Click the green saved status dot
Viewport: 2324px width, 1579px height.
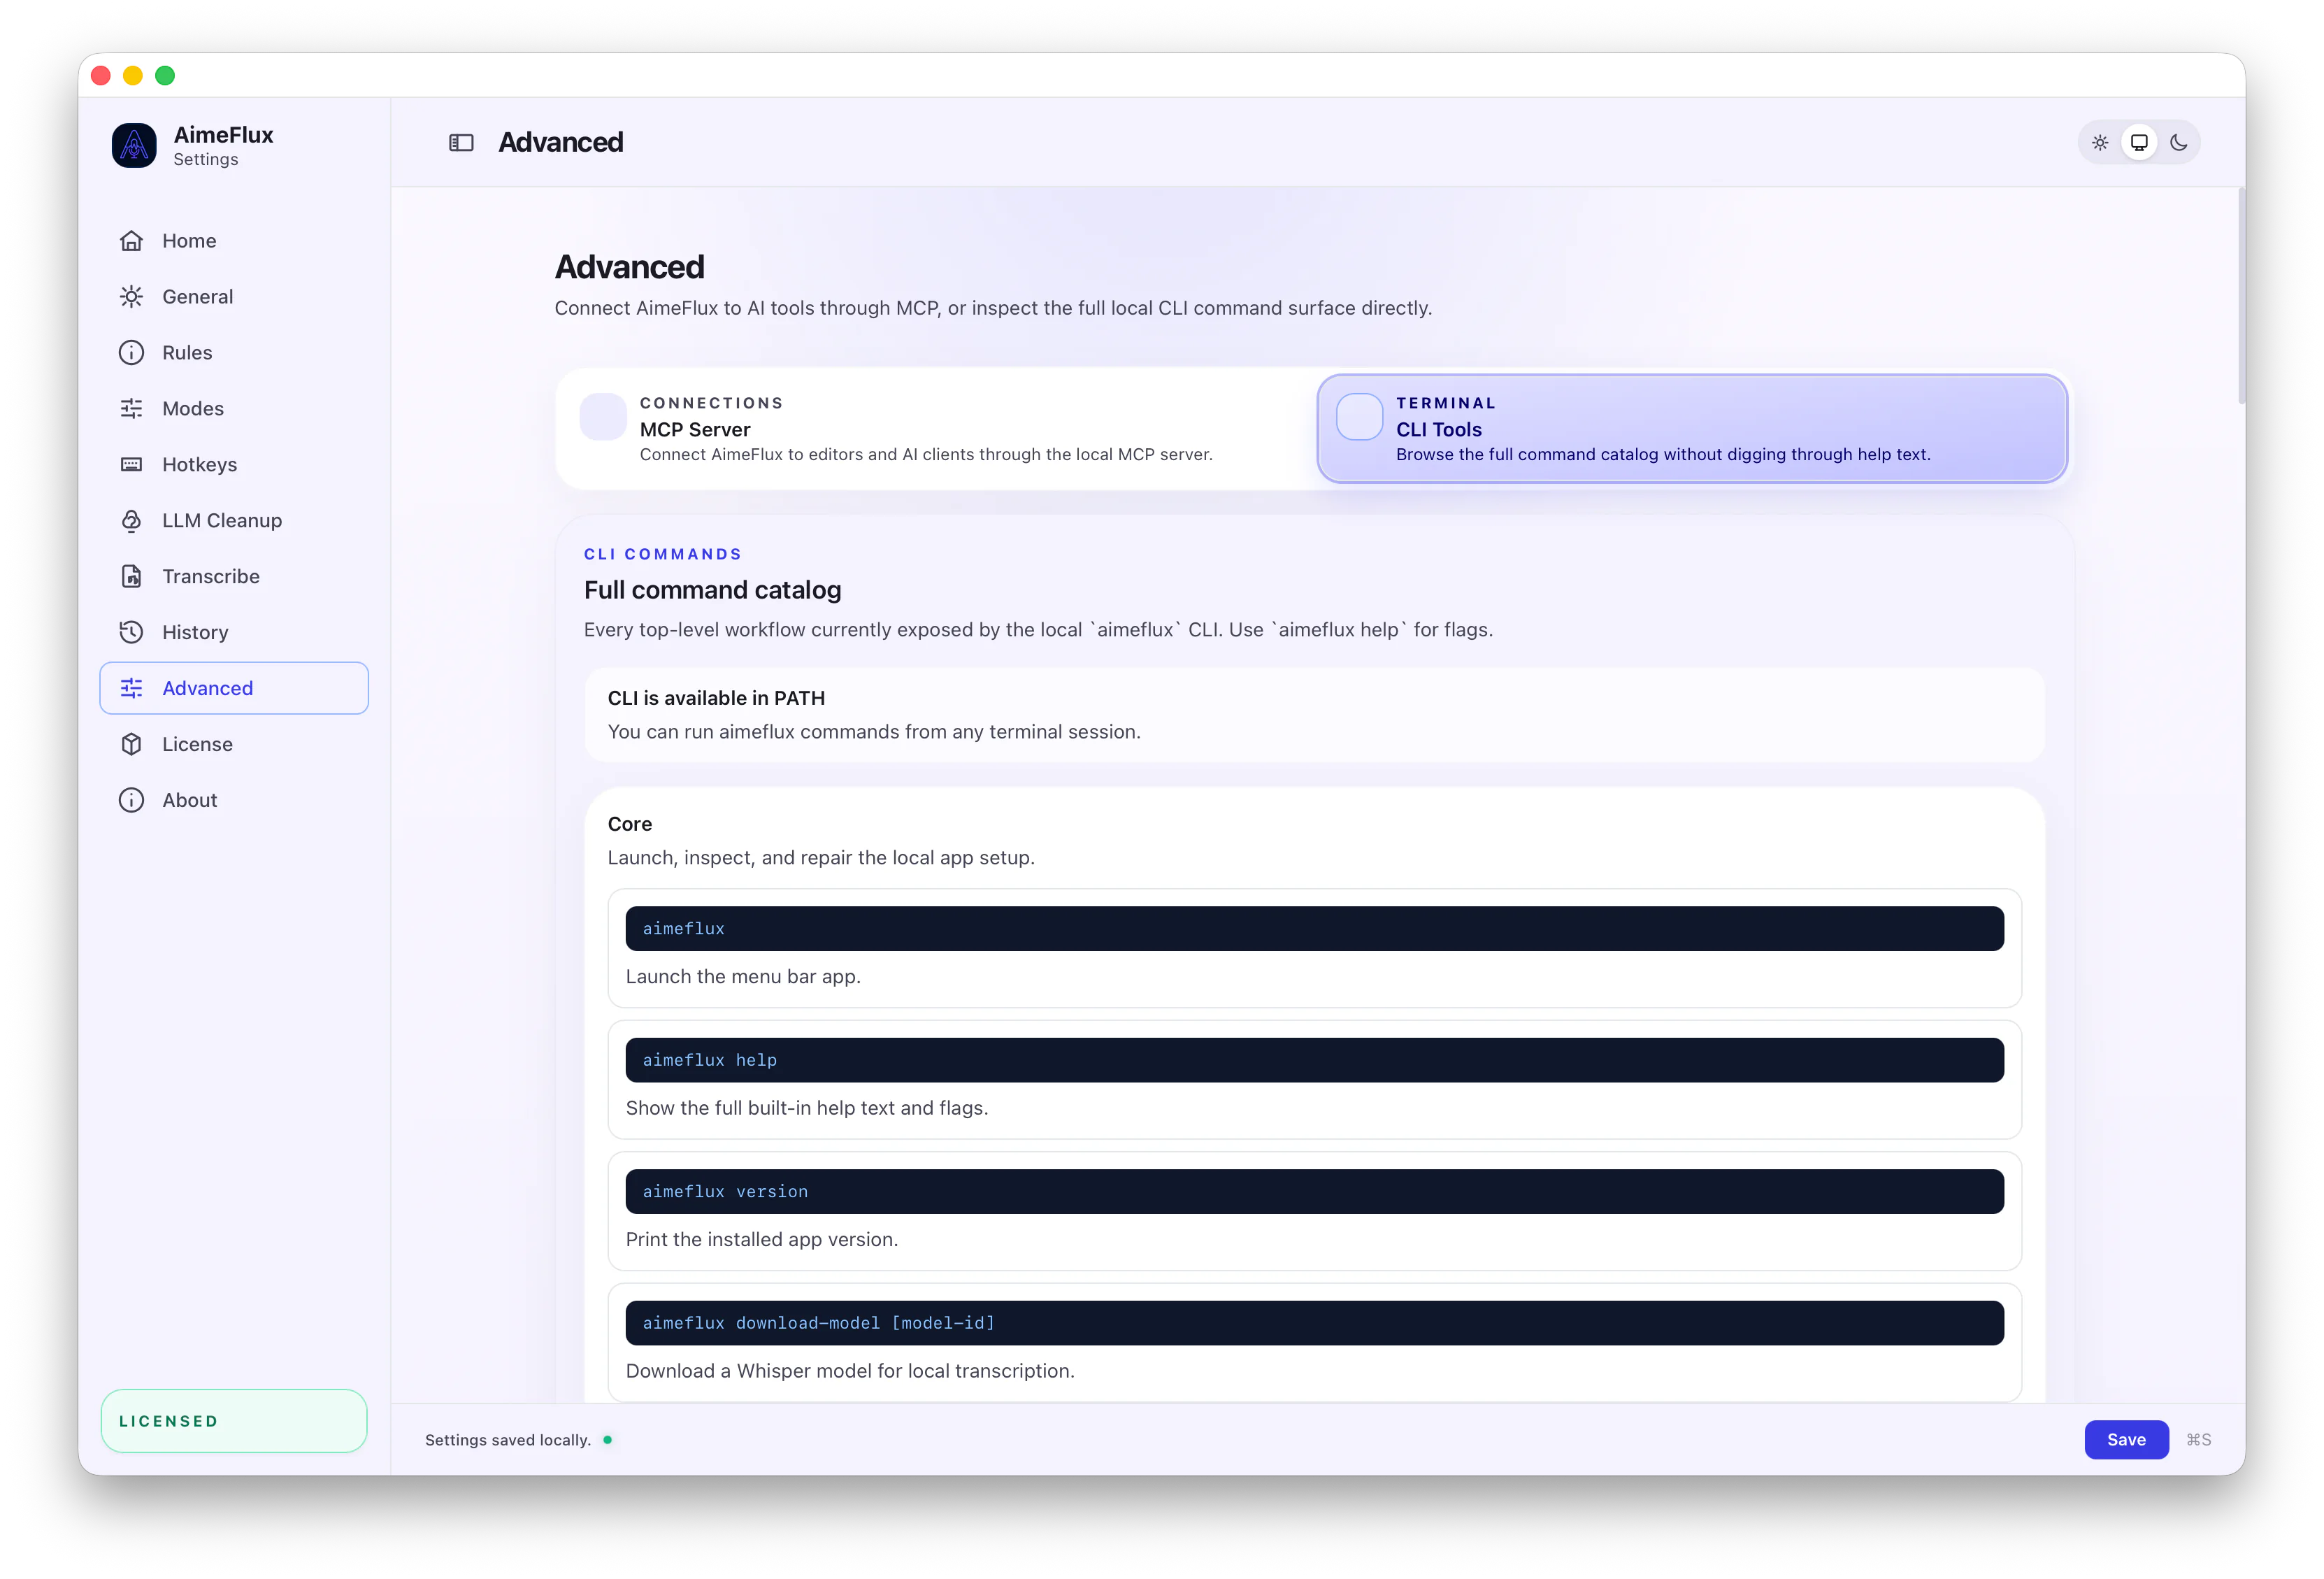point(608,1440)
